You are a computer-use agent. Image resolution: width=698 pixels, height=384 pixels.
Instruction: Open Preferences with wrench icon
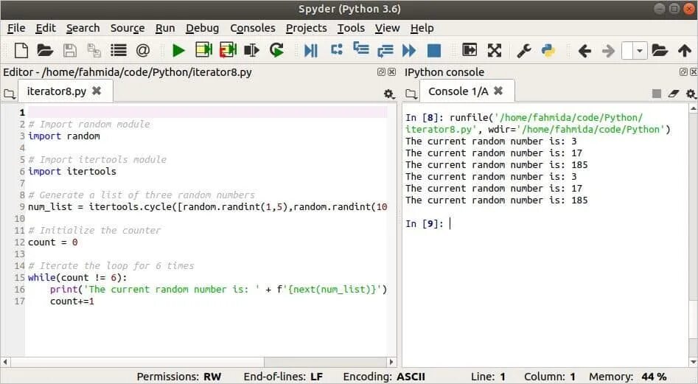[524, 50]
